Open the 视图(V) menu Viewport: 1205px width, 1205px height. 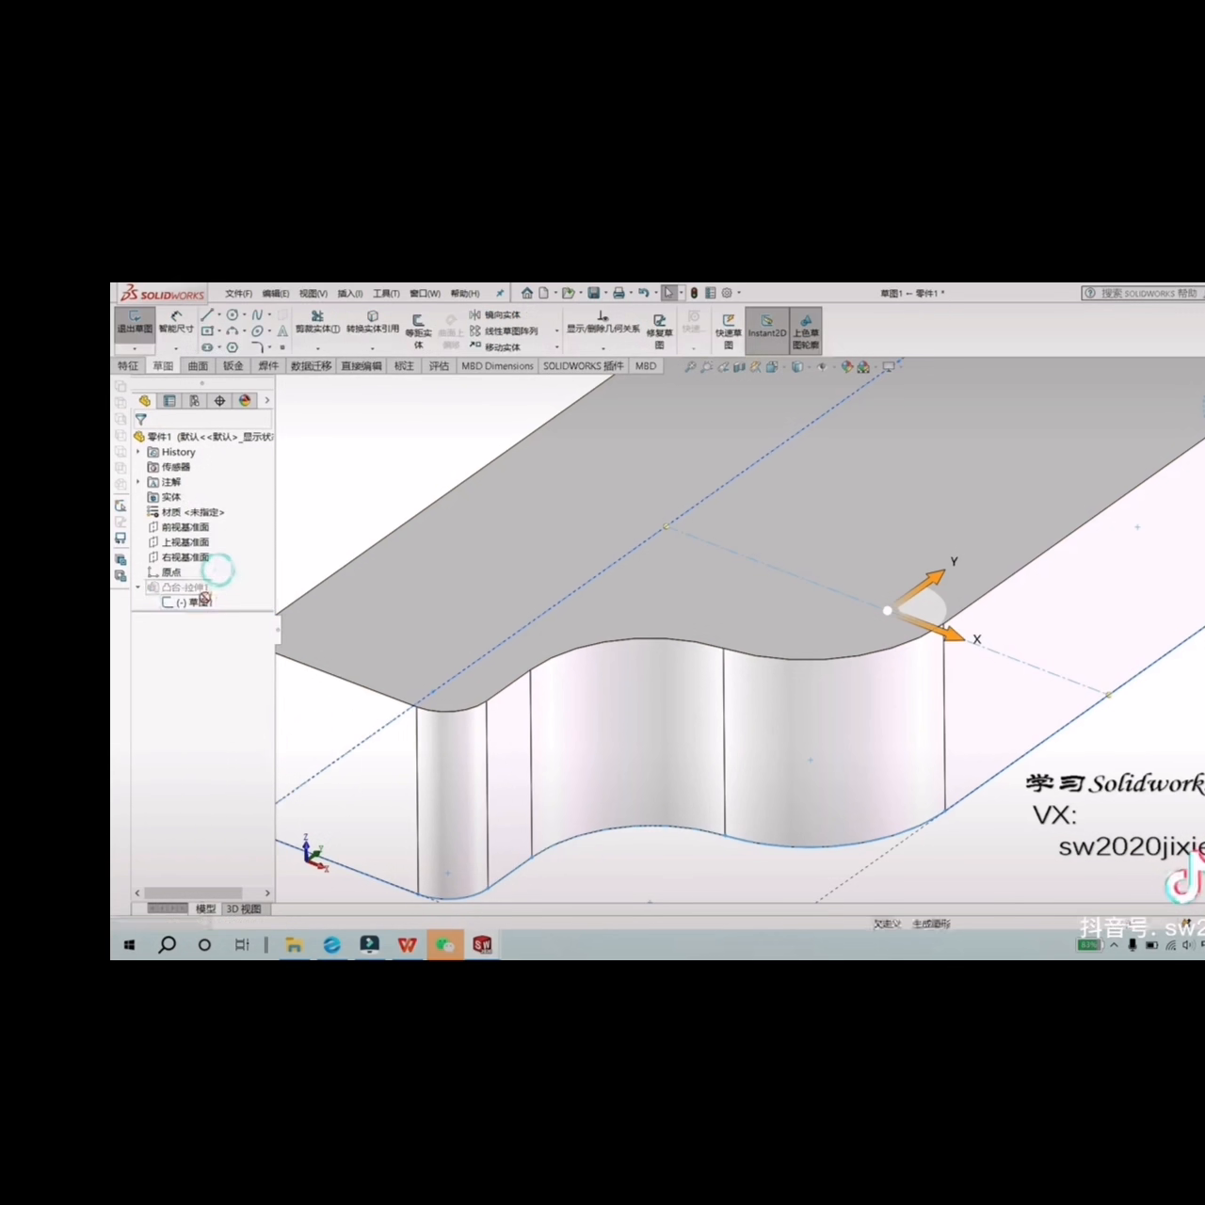point(313,294)
